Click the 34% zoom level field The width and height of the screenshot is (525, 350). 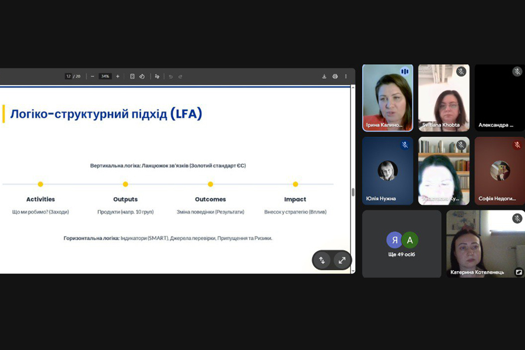[x=105, y=76]
